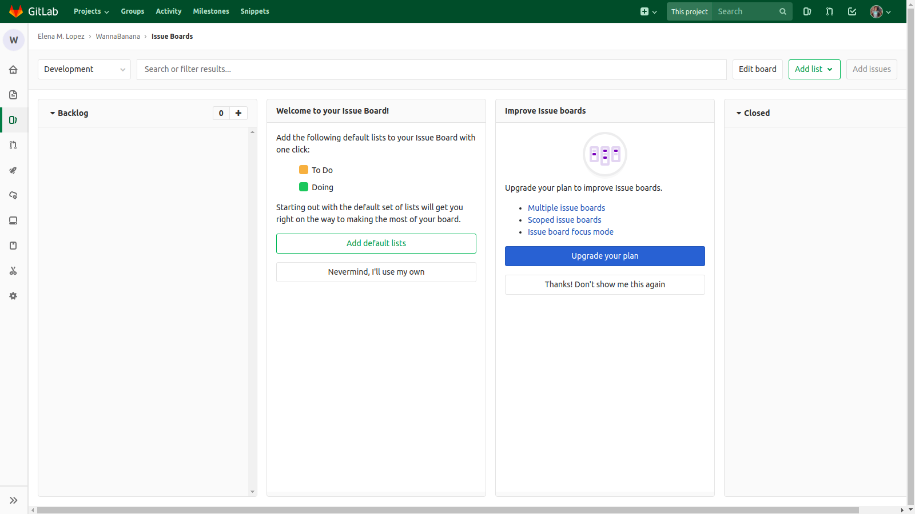This screenshot has width=915, height=514.
Task: Open the Operations cloud-gear sidebar icon
Action: [x=13, y=195]
